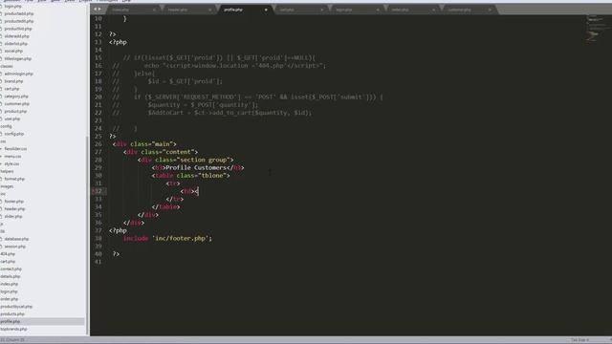Click the code minimap preview
Screen dimensions: 612x344
595,30
